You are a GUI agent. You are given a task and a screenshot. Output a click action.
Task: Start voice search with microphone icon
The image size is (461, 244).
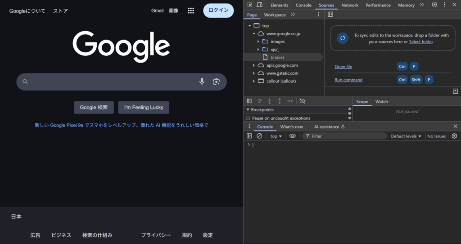(202, 81)
